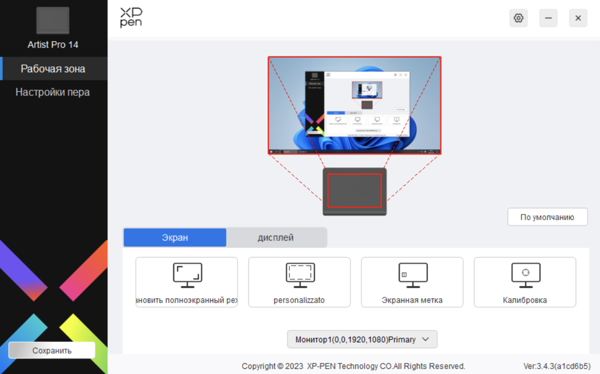Click the tablet active area rectangle
This screenshot has height=374, width=600.
click(x=354, y=190)
